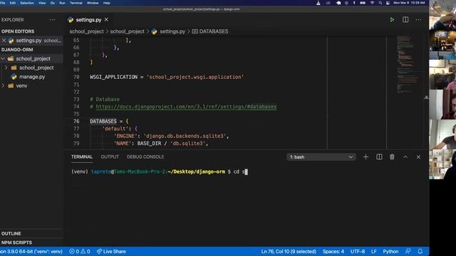Open macOS Spotlight search icon
456x256 pixels.
coord(380,3)
